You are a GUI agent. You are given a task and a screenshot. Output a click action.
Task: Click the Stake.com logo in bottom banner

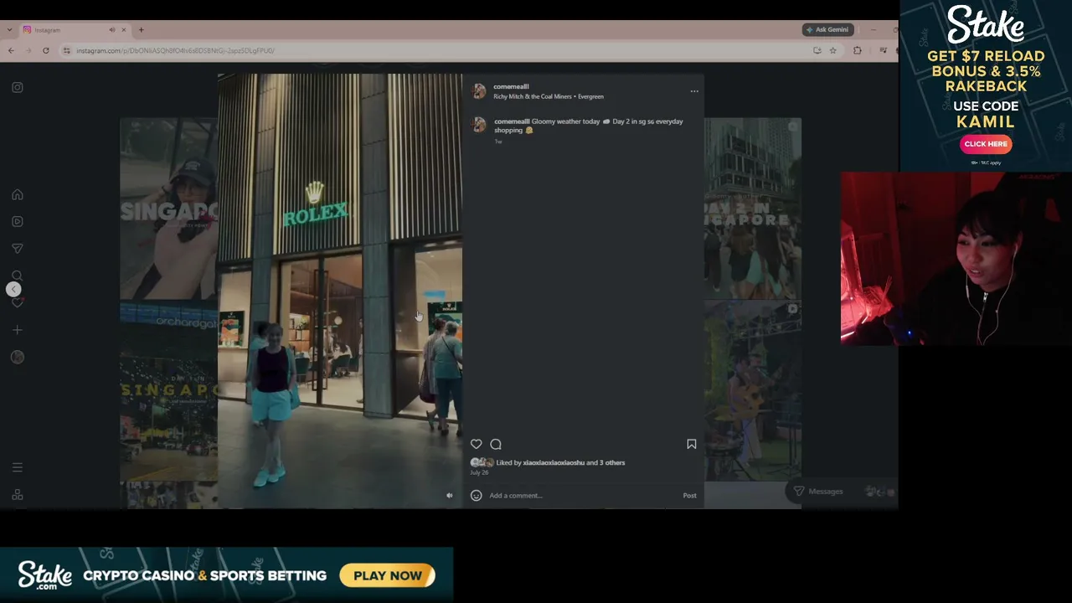coord(45,575)
